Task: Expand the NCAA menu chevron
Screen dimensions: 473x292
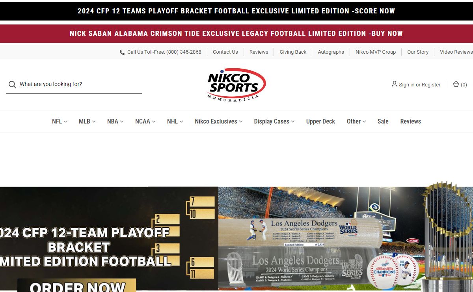Action: point(154,122)
